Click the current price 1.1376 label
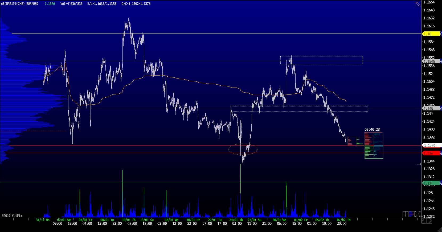Image resolution: width=442 pixels, height=232 pixels. [431, 145]
